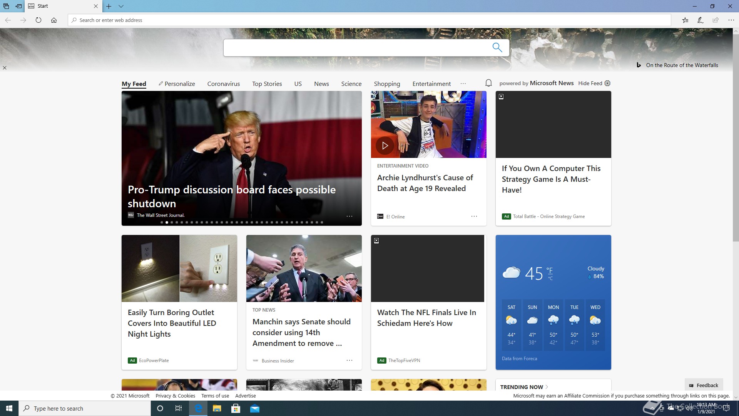Switch to Coronavirus tab
Viewport: 739px width, 416px height.
224,84
